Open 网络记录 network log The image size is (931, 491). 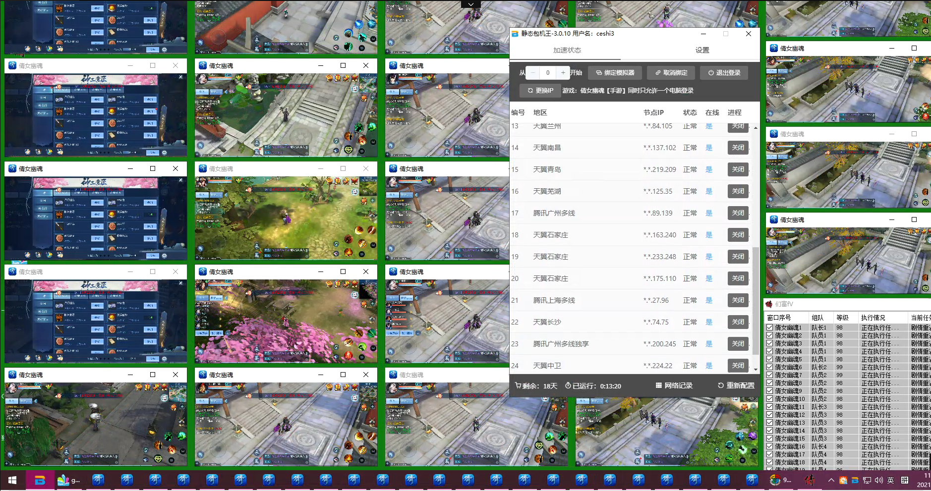[674, 385]
